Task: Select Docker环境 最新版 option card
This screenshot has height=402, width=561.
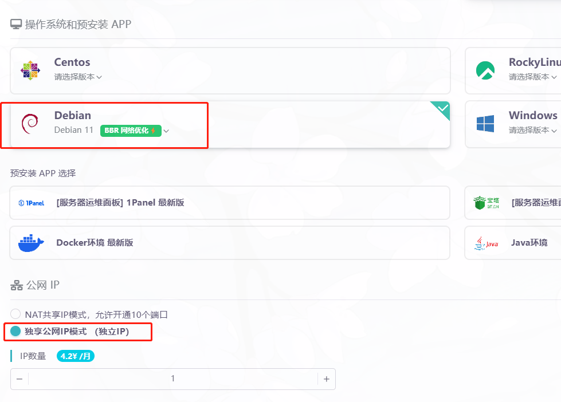Action: 229,242
